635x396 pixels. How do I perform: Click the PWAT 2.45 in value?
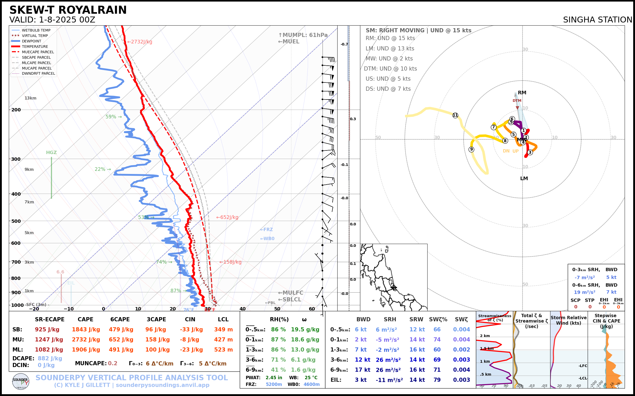[x=274, y=378]
